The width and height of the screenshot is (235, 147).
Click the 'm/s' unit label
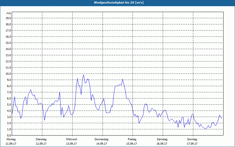point(9,13)
